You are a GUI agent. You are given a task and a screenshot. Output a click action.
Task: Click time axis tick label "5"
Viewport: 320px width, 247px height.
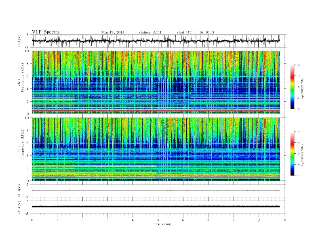pyautogui.click(x=158, y=220)
